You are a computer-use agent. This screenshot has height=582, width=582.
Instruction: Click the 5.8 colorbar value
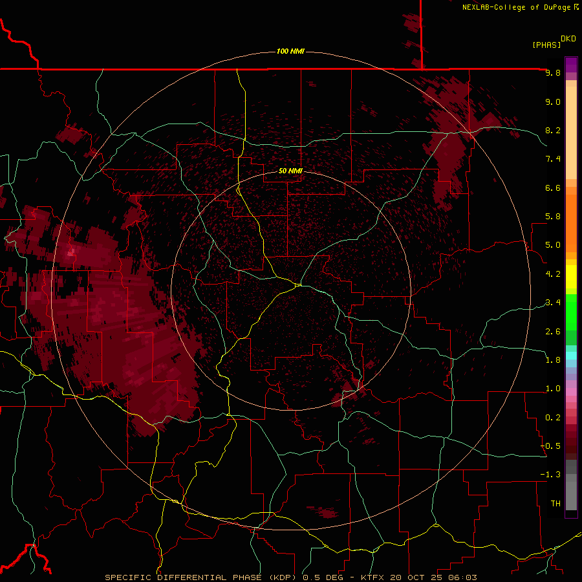point(553,217)
